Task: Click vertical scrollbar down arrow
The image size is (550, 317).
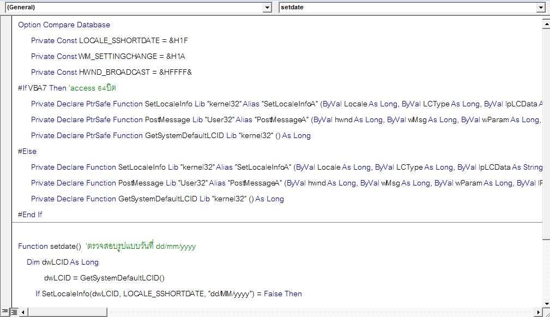Action: (x=546, y=304)
